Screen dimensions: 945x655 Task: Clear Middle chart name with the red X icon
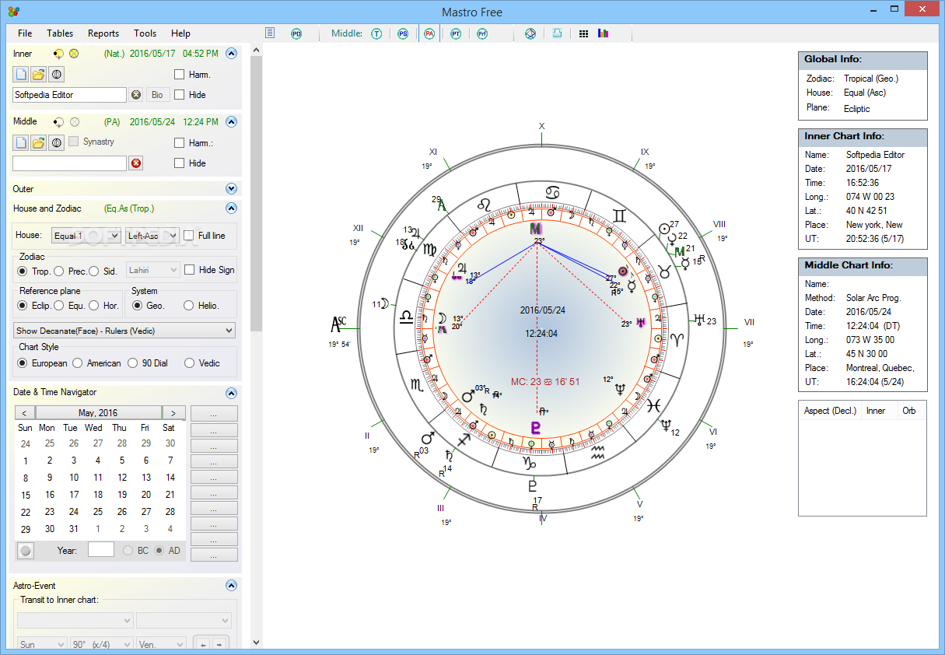(x=136, y=163)
